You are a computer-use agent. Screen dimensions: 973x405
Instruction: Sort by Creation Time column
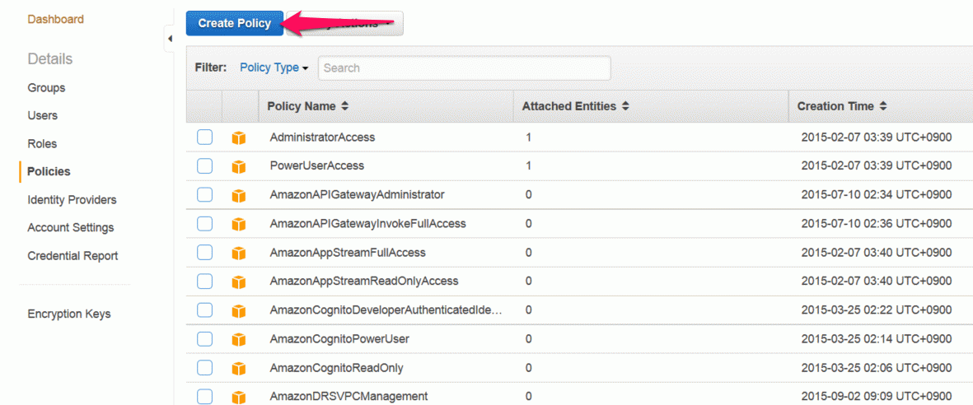pyautogui.click(x=841, y=106)
